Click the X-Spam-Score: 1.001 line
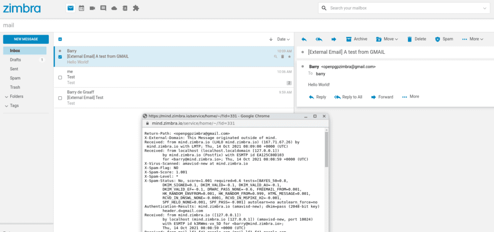The image size is (494, 232). 166,172
